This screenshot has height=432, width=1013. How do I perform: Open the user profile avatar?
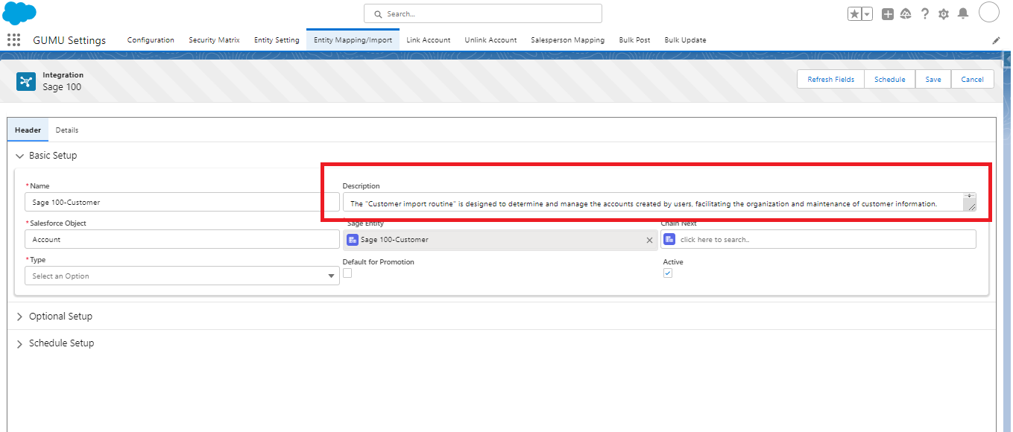click(988, 13)
